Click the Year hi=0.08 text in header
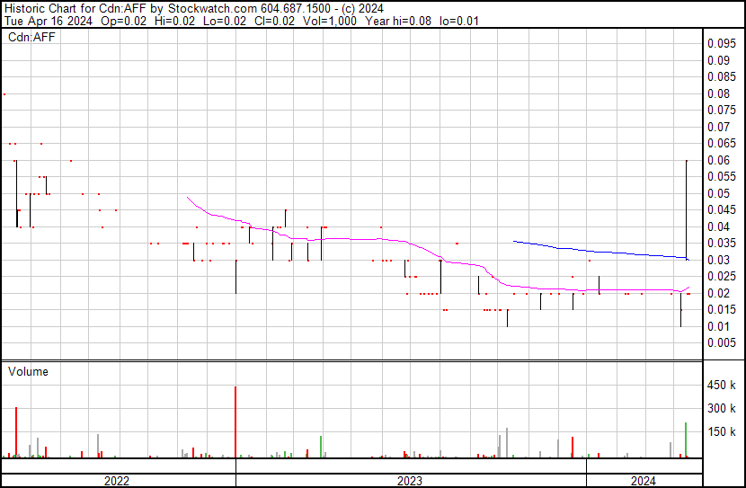Screen dimensions: 746x488 point(398,21)
